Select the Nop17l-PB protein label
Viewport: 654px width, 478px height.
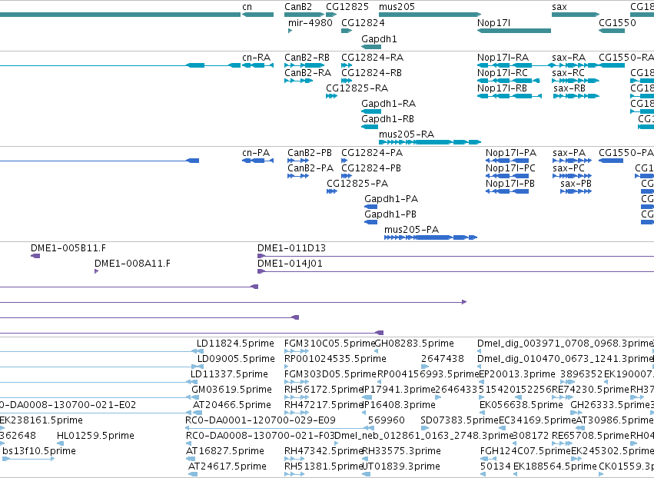(510, 184)
